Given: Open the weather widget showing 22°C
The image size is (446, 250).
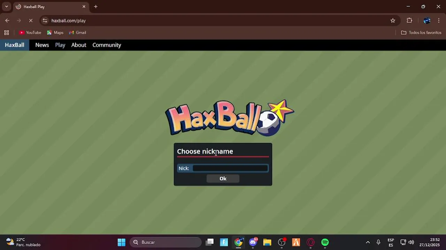Looking at the screenshot, I should click(23, 242).
